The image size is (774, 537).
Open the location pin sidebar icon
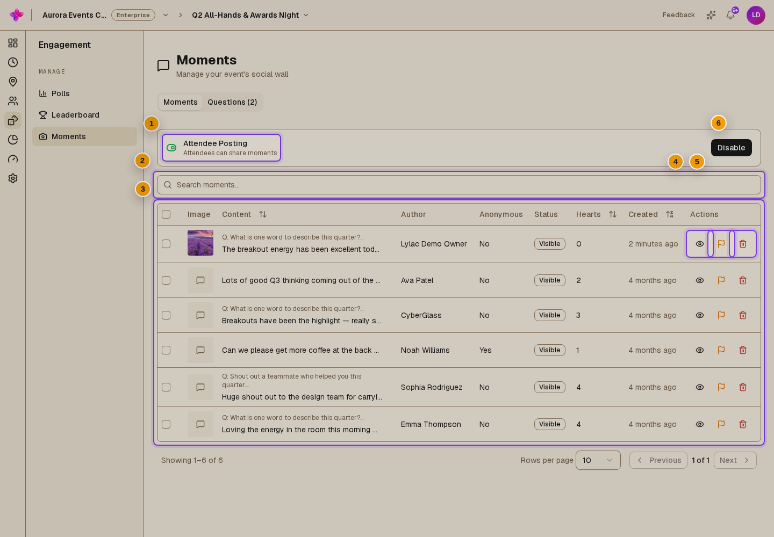click(x=13, y=82)
